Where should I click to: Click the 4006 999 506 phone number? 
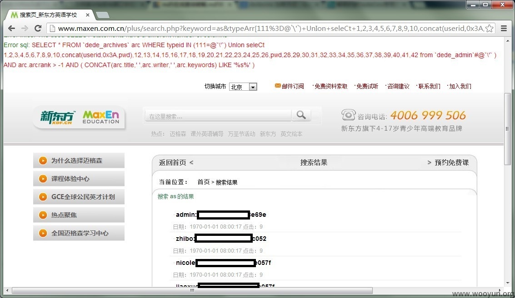[x=428, y=115]
